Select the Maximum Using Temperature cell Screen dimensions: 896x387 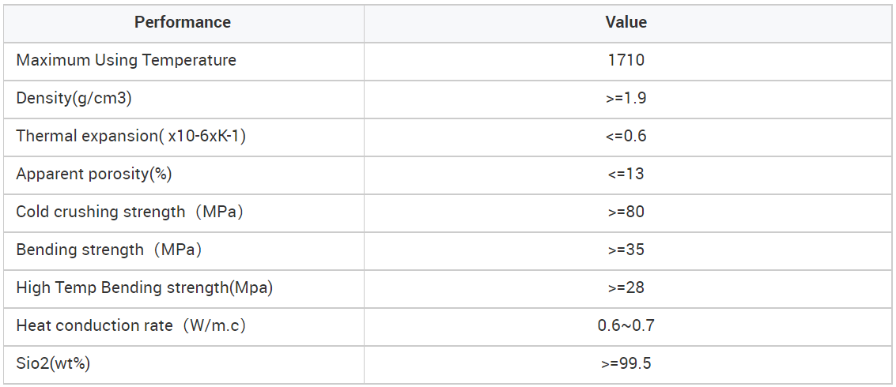coord(127,60)
